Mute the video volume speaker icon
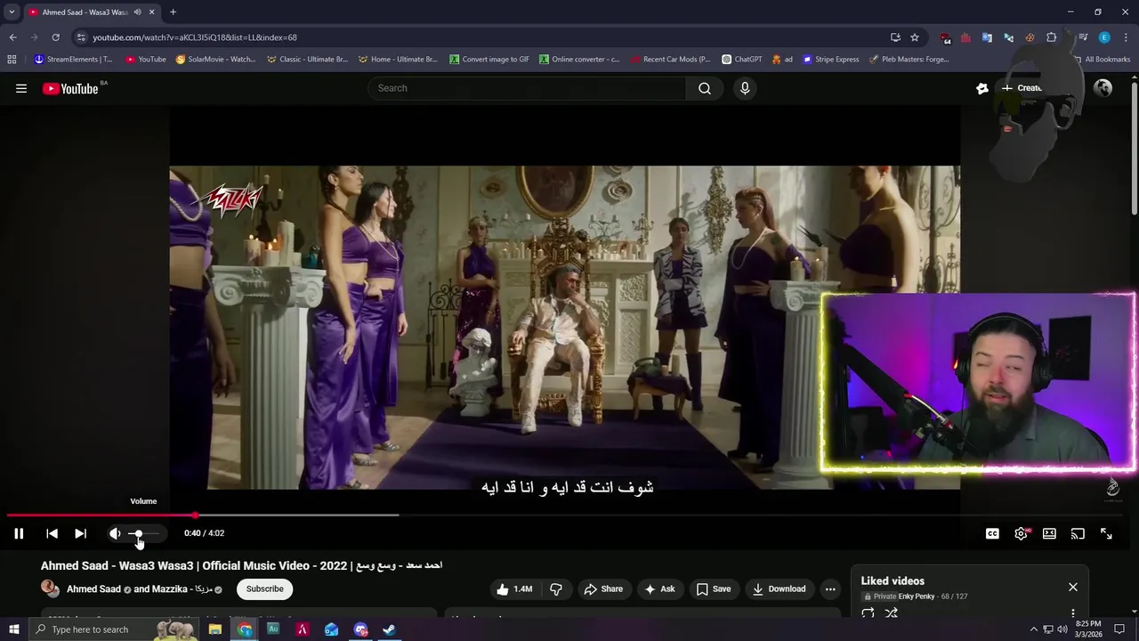The width and height of the screenshot is (1139, 641). pyautogui.click(x=115, y=533)
